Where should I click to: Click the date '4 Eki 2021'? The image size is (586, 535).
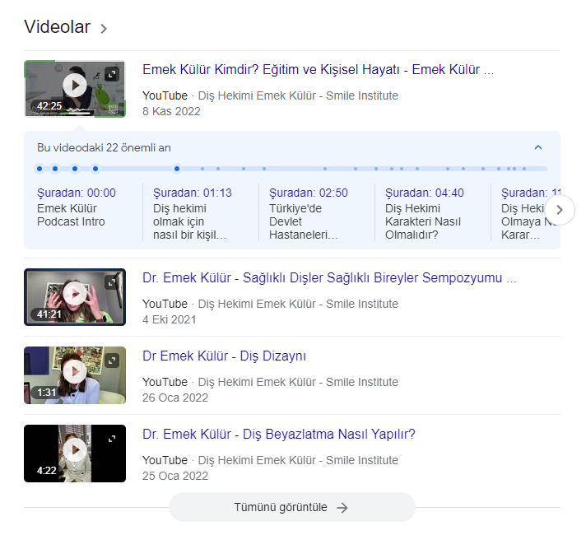point(169,319)
